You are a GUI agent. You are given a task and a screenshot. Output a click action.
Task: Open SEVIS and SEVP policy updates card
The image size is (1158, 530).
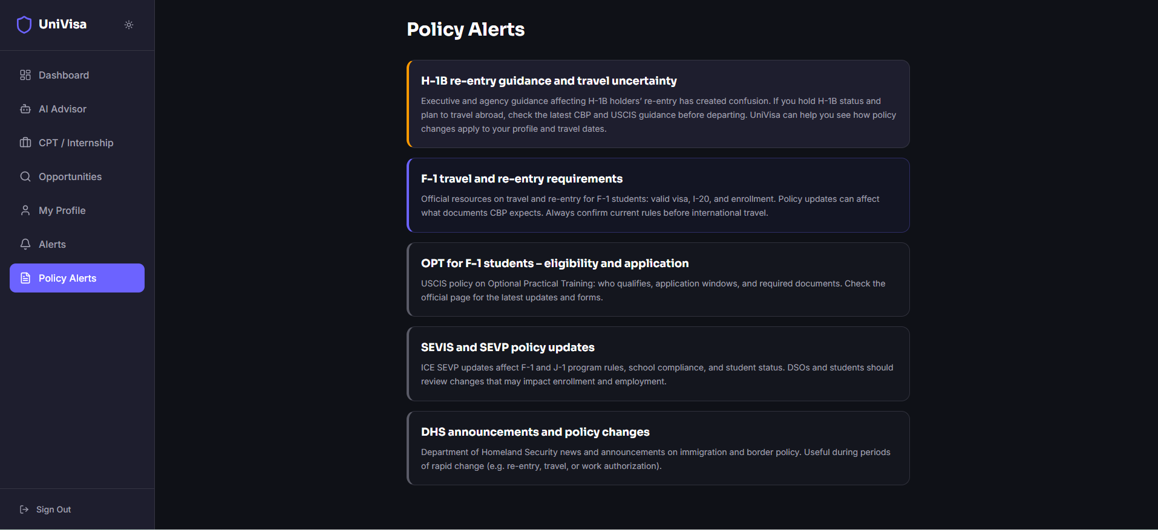tap(658, 364)
